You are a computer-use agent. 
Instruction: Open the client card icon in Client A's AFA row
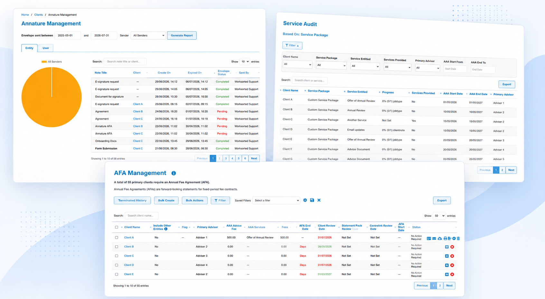click(429, 238)
